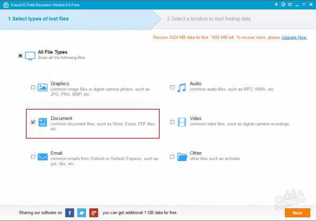Enable the Email checkbox
This screenshot has width=316, height=221.
[x=33, y=157]
